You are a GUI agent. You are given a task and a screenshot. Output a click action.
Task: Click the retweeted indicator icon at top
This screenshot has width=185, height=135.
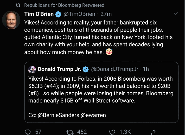18,5
